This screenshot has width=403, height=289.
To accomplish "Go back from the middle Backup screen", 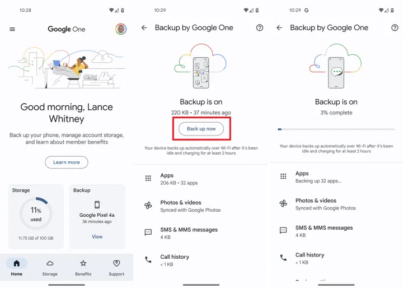I will 144,27.
